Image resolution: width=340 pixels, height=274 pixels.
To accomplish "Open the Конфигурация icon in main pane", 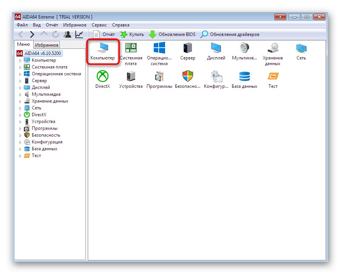I will [x=216, y=79].
